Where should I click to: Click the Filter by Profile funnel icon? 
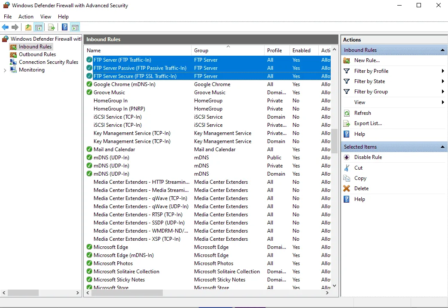coord(347,71)
